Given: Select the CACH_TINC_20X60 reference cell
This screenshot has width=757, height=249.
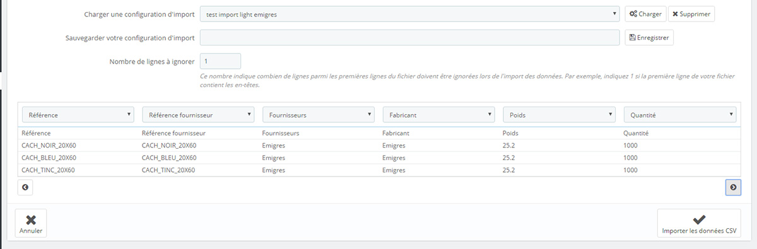Looking at the screenshot, I should (49, 170).
